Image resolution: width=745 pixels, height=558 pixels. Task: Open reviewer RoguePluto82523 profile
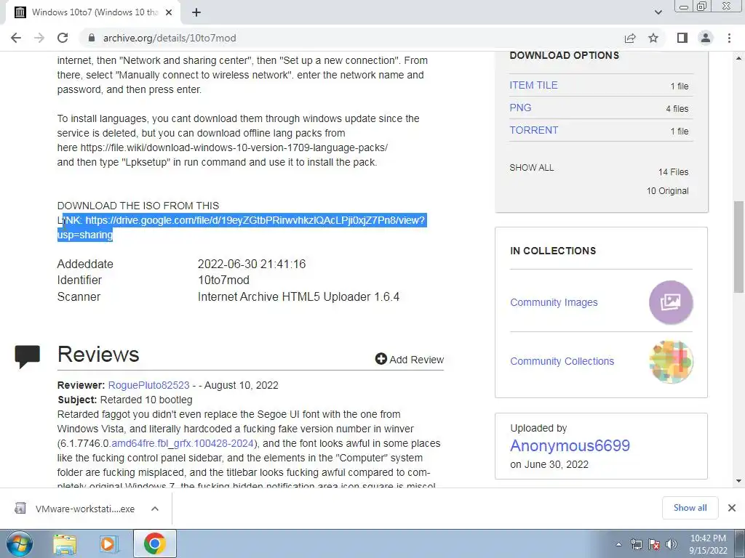tap(148, 385)
